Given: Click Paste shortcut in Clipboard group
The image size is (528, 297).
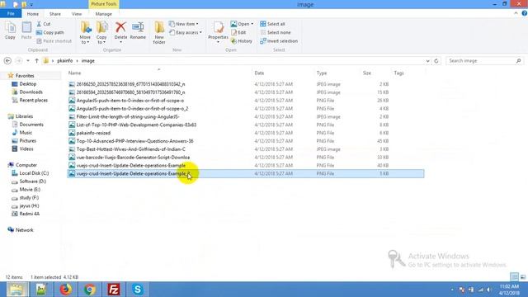Looking at the screenshot, I should point(54,40).
